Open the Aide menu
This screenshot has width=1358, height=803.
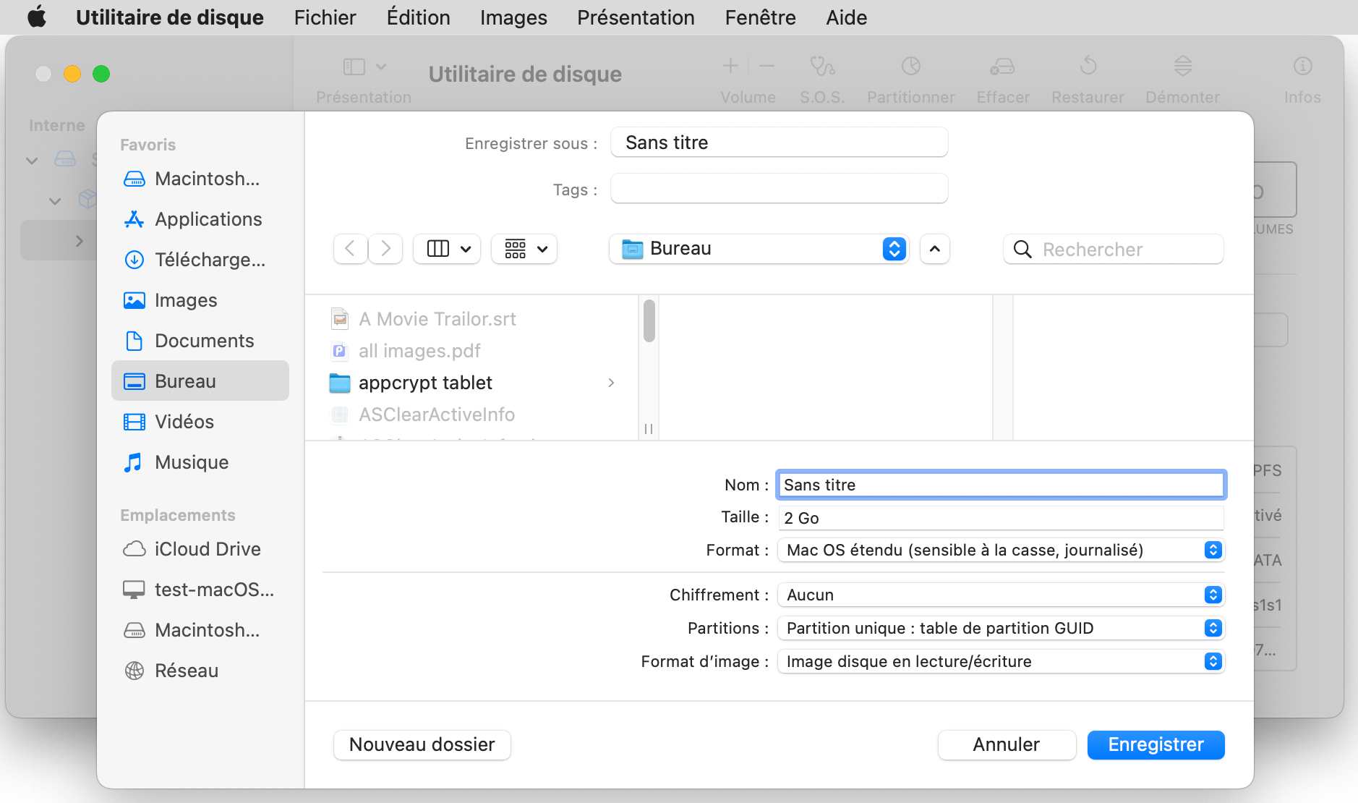846,17
